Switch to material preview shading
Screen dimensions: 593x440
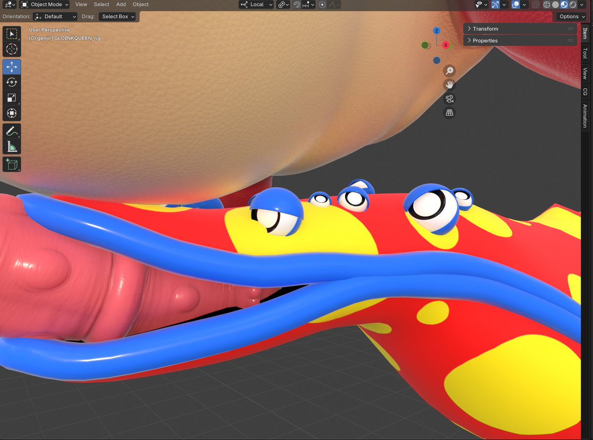pos(564,4)
